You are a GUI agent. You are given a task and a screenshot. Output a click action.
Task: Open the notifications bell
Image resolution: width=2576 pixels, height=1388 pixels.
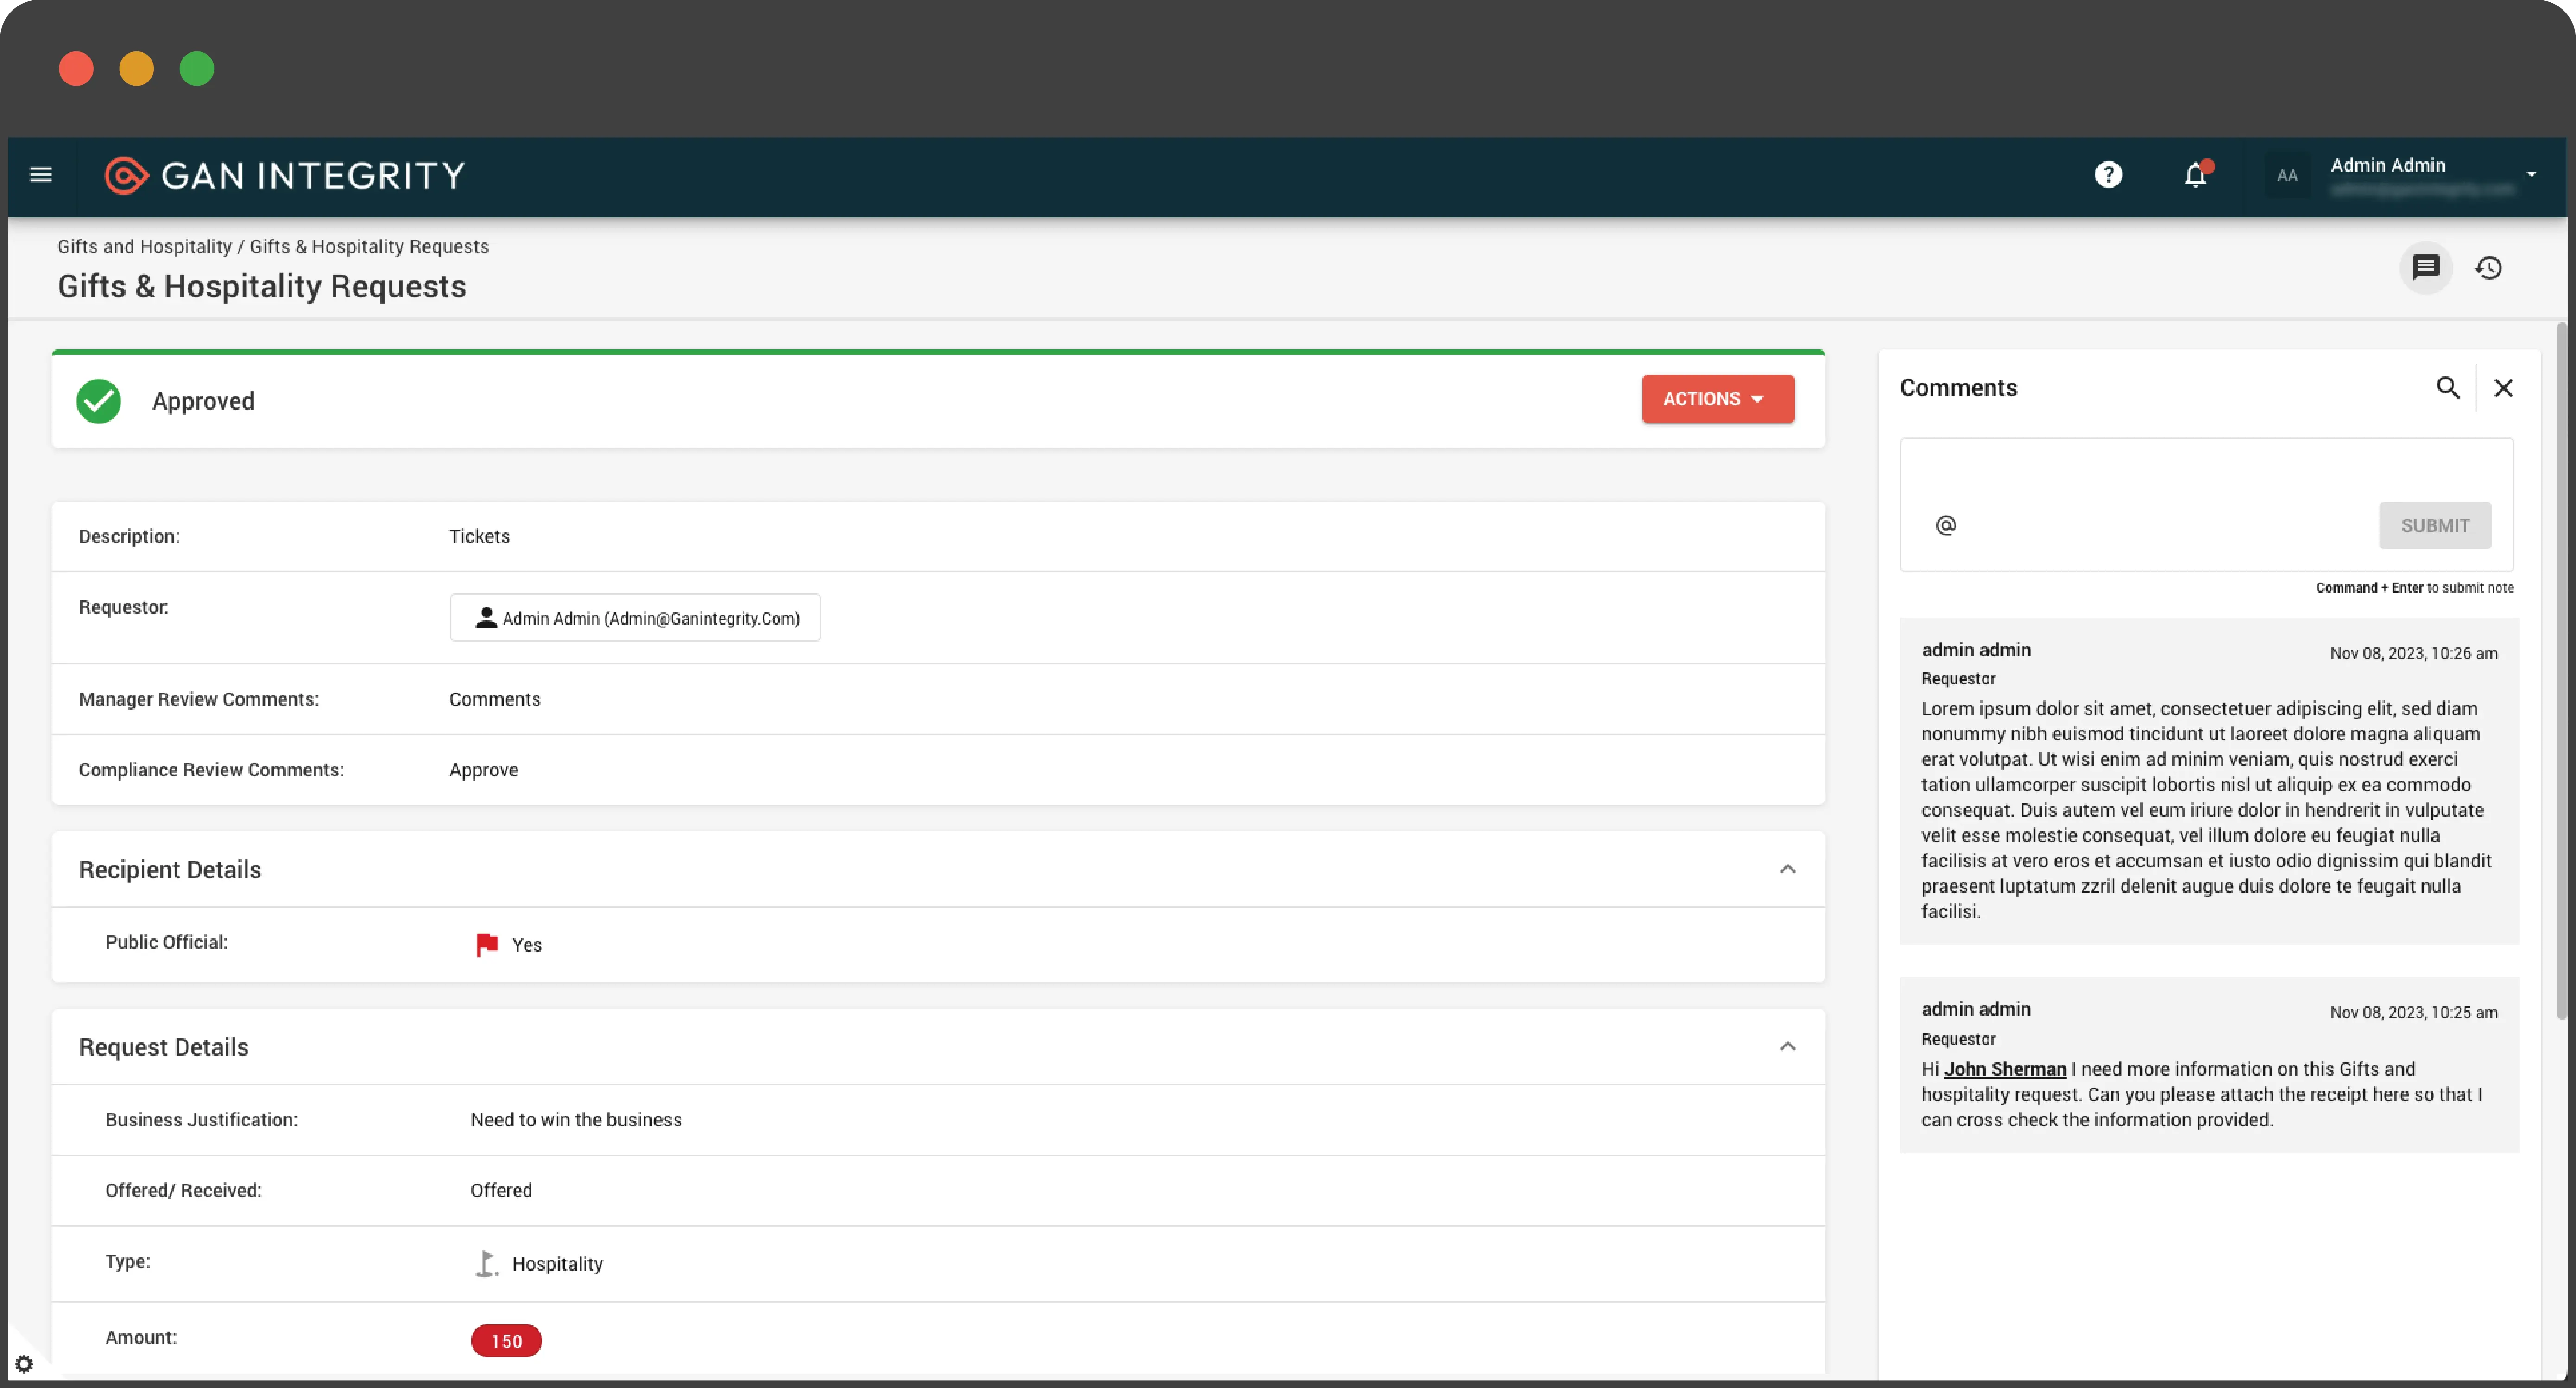pos(2196,174)
